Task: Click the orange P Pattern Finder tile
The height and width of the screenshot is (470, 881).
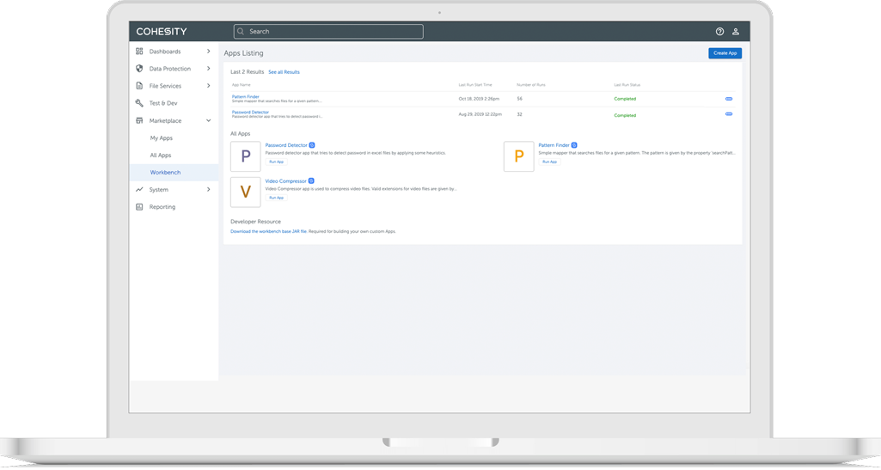Action: pos(518,156)
